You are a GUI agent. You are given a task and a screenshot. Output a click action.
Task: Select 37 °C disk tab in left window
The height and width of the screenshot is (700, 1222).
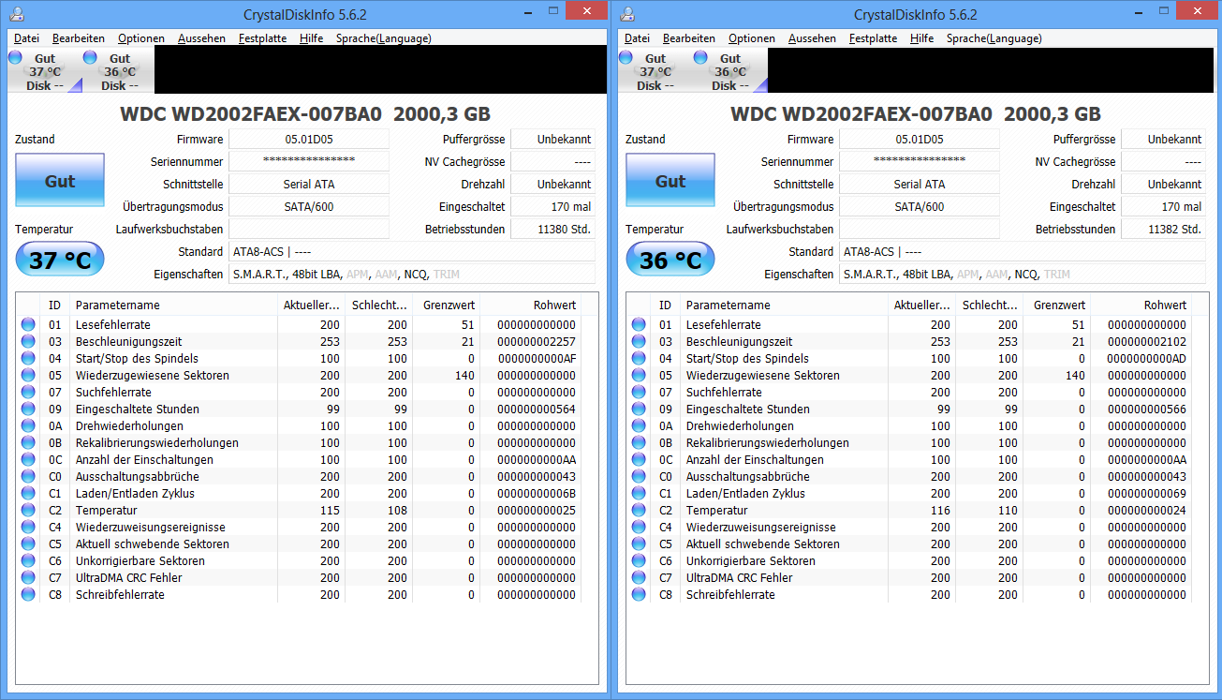[x=45, y=71]
